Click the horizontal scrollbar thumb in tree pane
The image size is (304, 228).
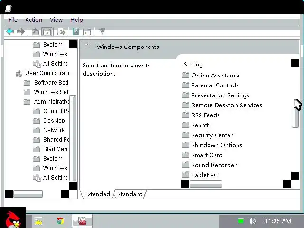coord(28,194)
